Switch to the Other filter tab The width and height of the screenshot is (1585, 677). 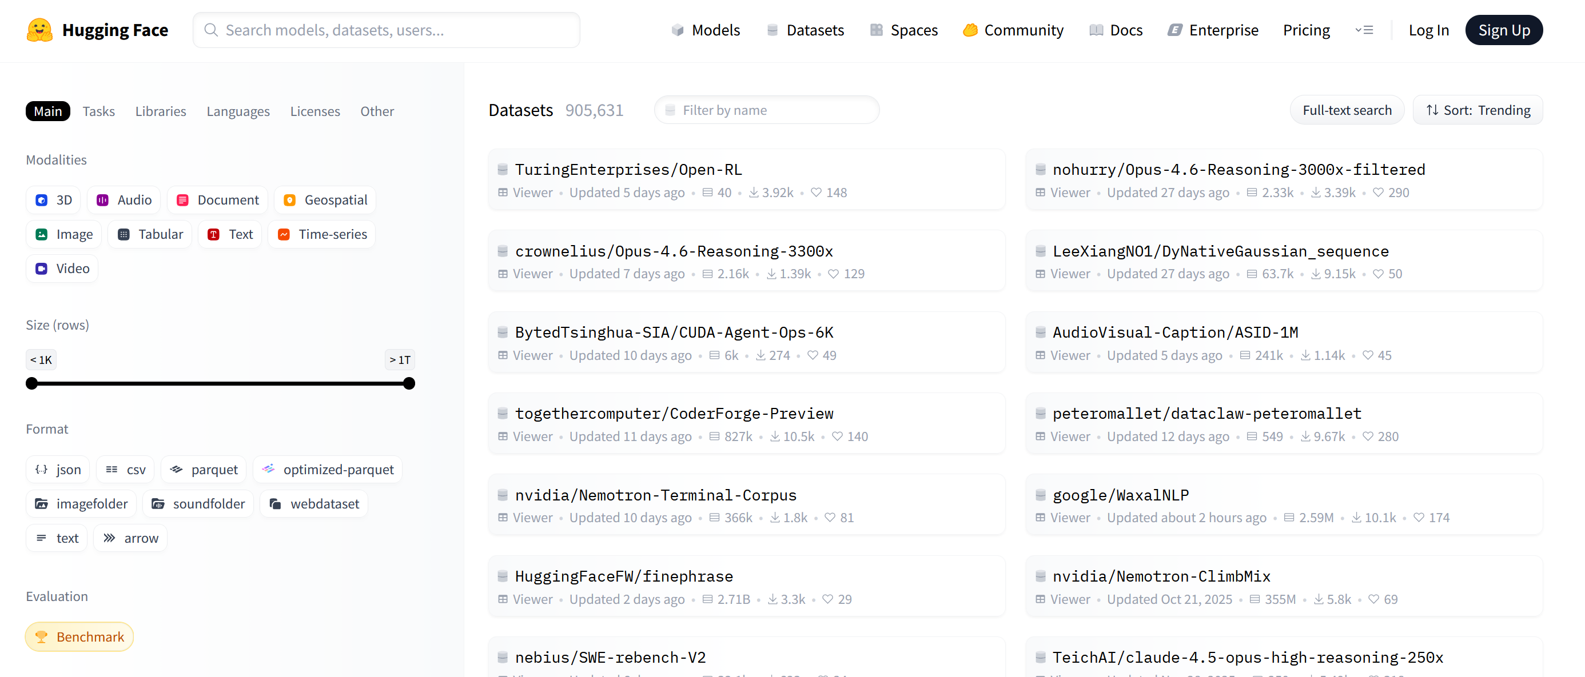(377, 111)
